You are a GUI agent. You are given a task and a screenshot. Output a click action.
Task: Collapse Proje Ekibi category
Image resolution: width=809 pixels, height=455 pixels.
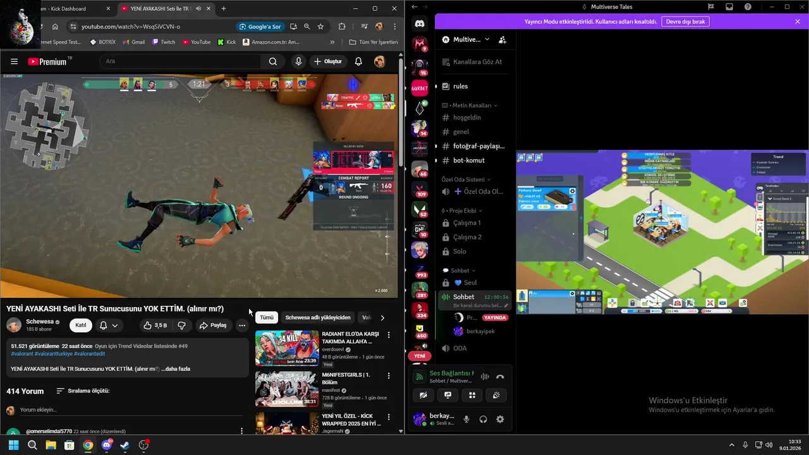462,210
